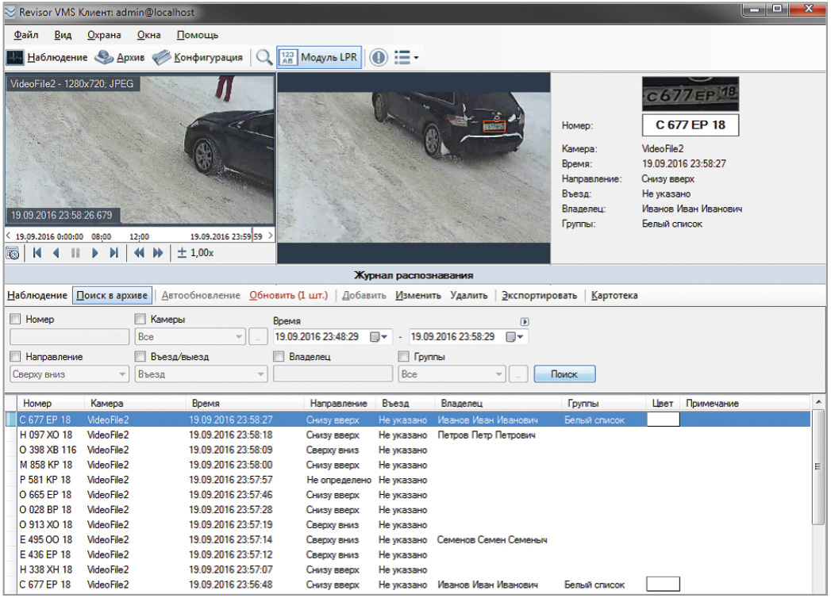
Task: Play the video forward
Action: point(95,253)
